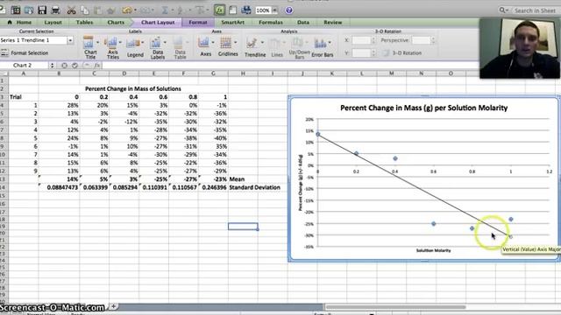561x315 pixels.
Task: Undo the last action with Undo icon
Action: 126,10
